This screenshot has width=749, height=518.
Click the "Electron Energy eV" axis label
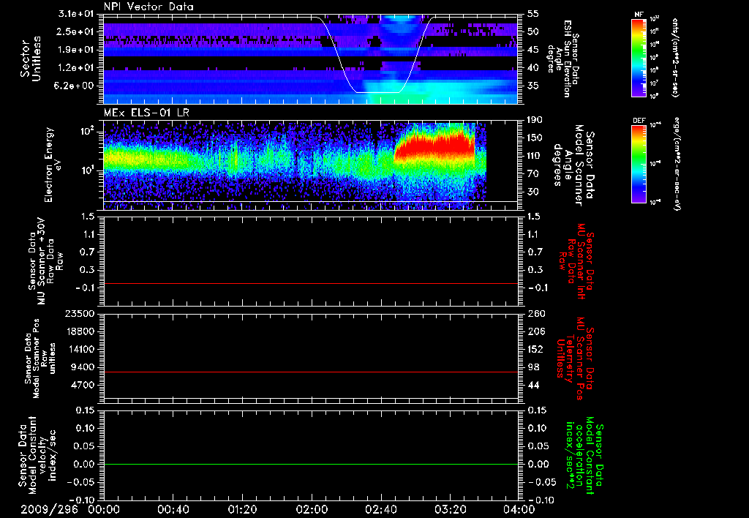point(54,165)
